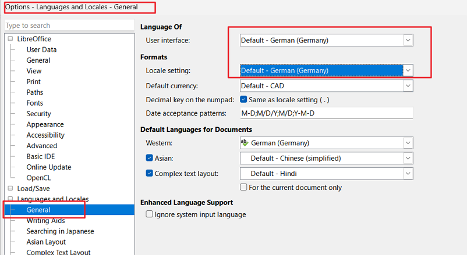
Task: Open the Locale setting dropdown
Action: 408,70
